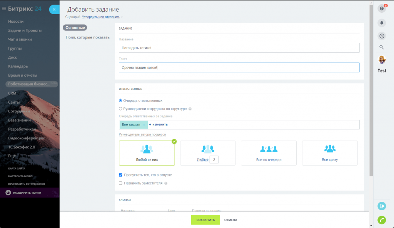Toggle the hamburger menu icon
This screenshot has width=394, height=228.
click(4, 8)
